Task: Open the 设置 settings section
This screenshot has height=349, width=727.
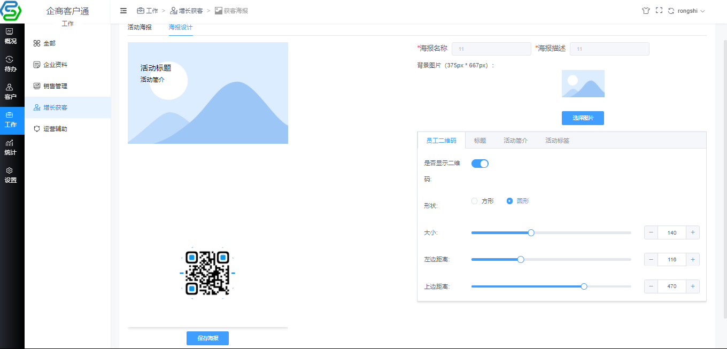Action: 10,175
